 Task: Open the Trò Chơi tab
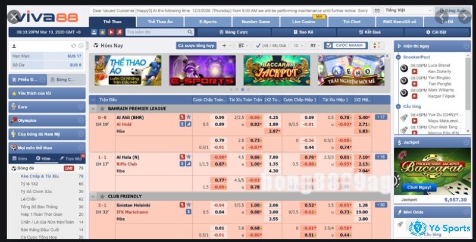(x=352, y=22)
